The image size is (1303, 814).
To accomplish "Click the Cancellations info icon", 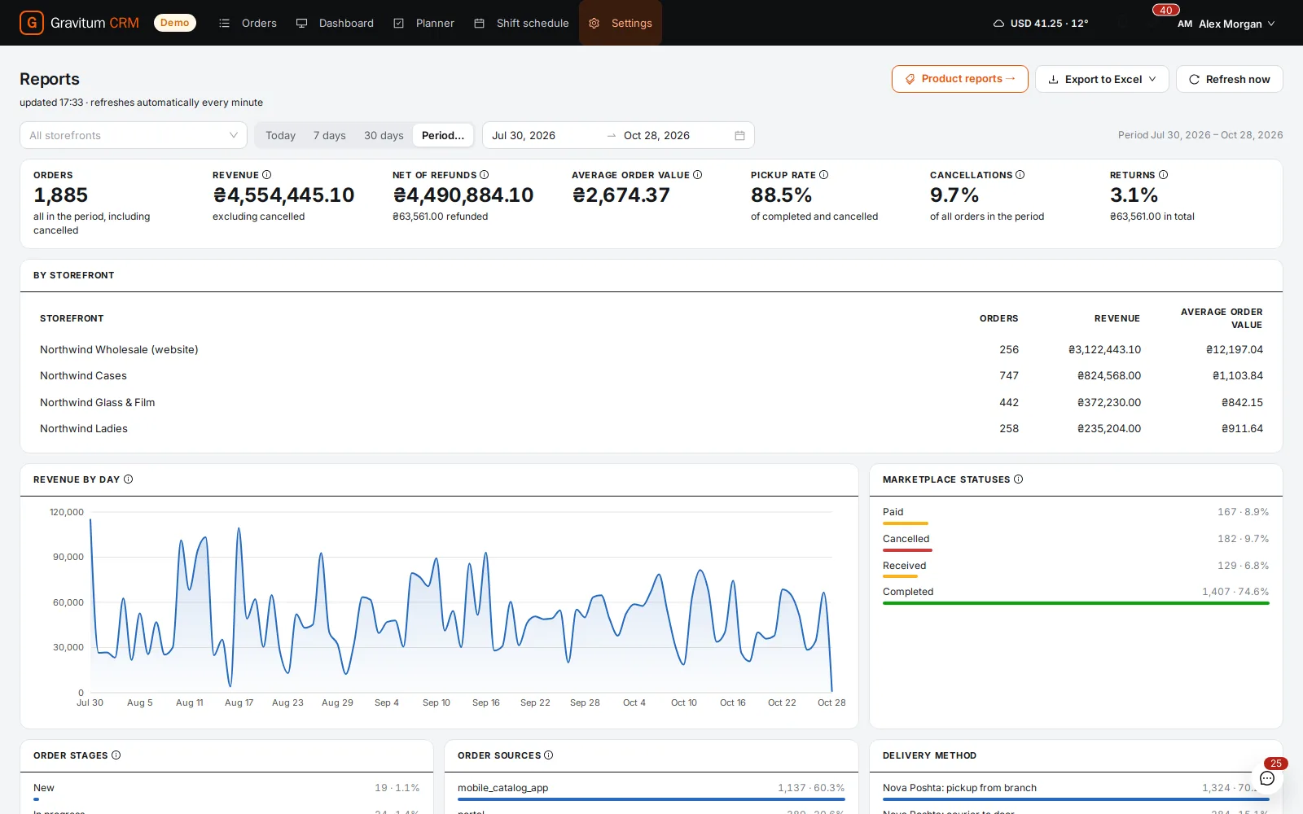I will click(x=1020, y=175).
